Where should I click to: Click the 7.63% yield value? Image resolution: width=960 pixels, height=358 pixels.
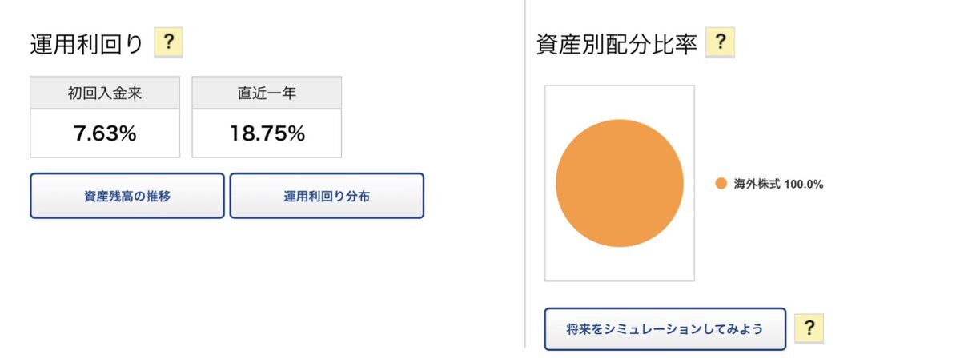(105, 134)
